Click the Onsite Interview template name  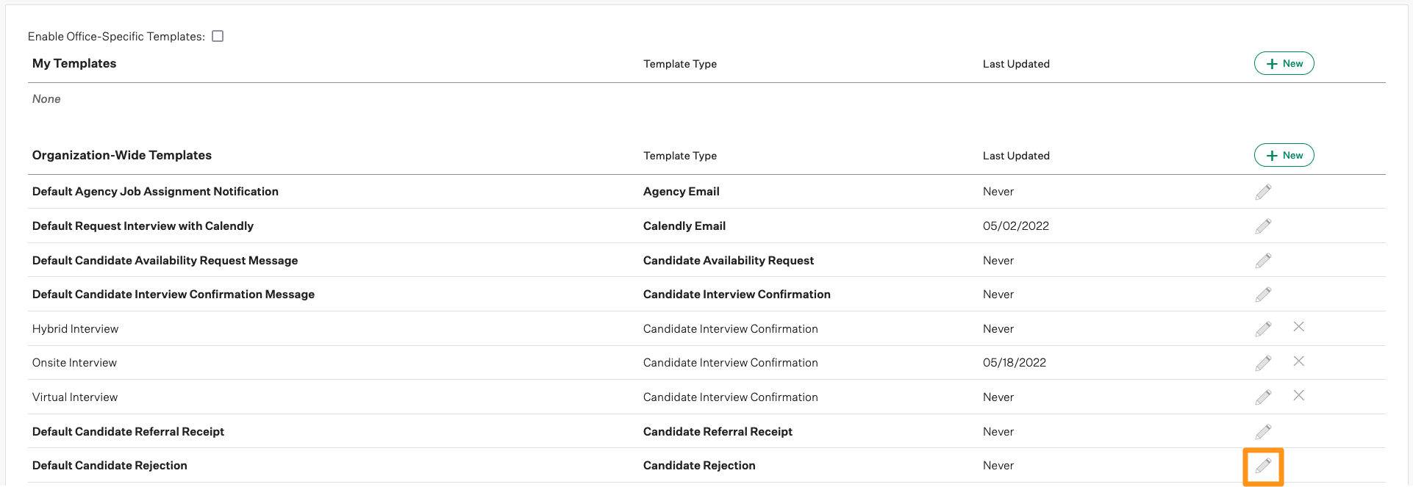[x=74, y=363]
